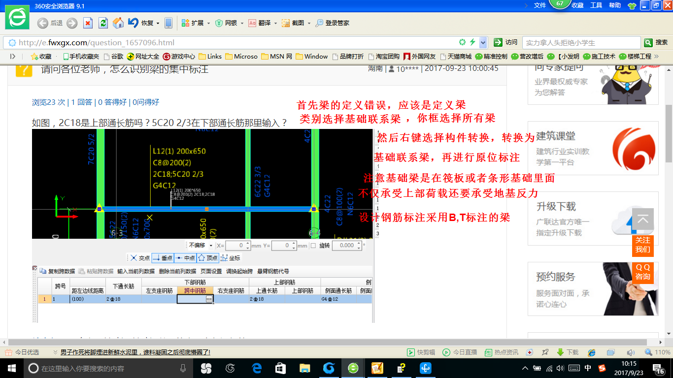673x378 pixels.
Task: Click the forward navigation arrow
Action: (72, 23)
